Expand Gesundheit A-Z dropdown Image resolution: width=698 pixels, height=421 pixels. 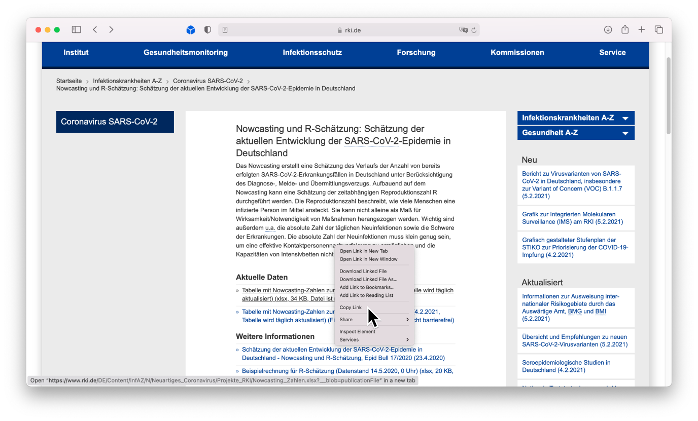(x=576, y=133)
